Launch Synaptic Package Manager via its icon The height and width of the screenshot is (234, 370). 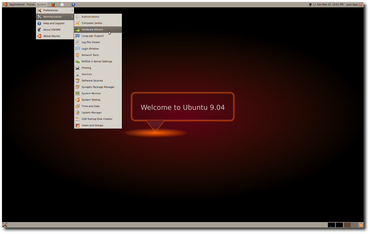click(x=77, y=87)
